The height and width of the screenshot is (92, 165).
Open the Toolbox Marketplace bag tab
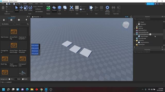4,20
